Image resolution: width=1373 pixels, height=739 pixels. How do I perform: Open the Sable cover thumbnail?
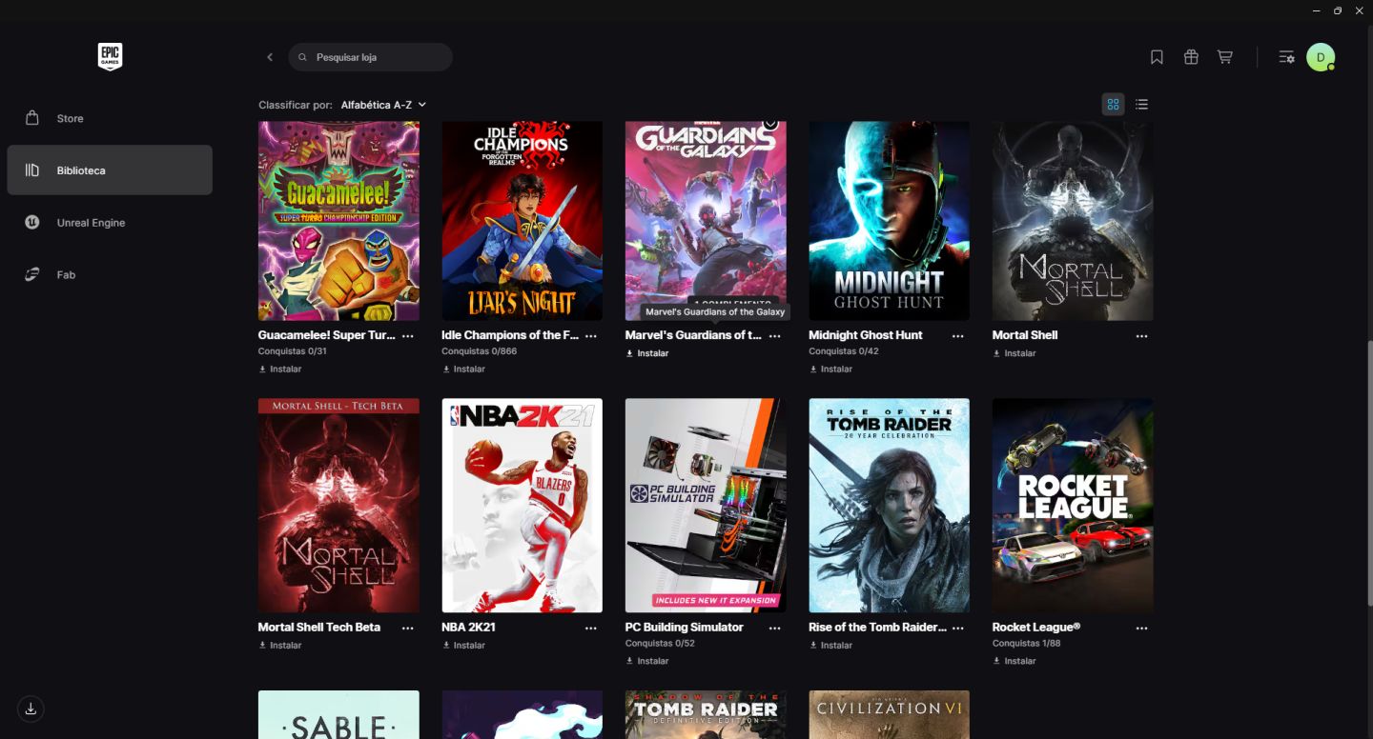tap(338, 714)
